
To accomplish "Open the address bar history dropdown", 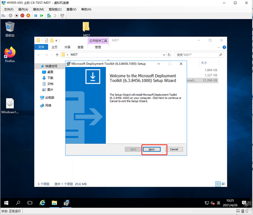I will [164, 55].
